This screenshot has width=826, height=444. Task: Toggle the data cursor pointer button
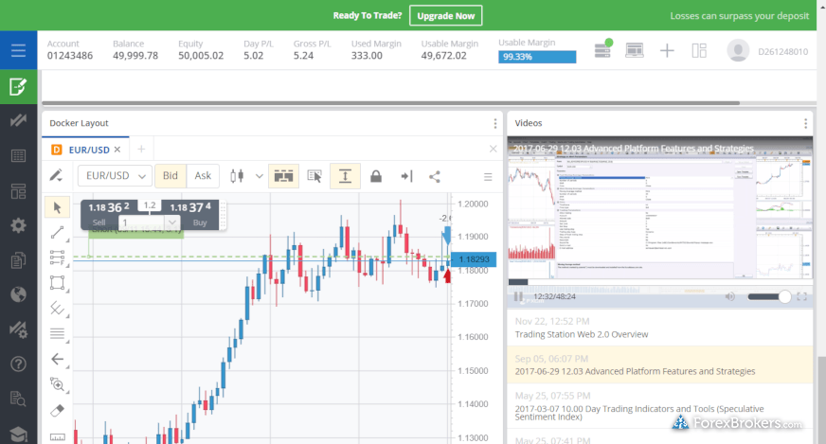(x=314, y=176)
